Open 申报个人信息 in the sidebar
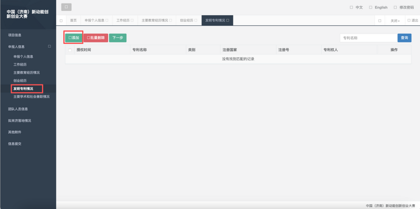 click(x=23, y=57)
